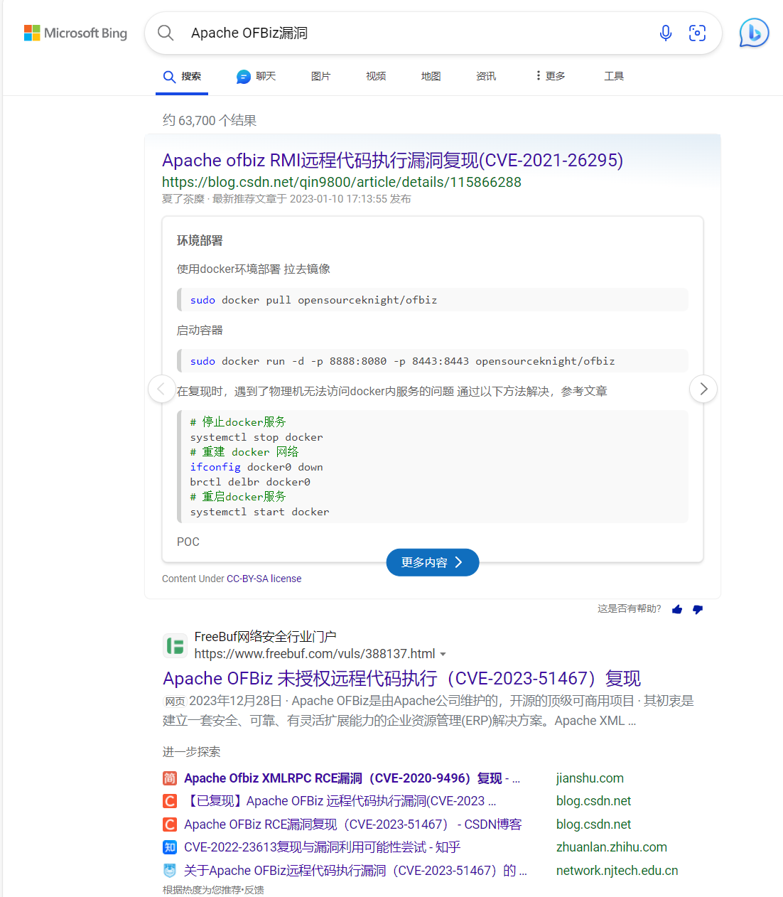Click the 更多内容 button
This screenshot has width=783, height=897.
pyautogui.click(x=432, y=562)
